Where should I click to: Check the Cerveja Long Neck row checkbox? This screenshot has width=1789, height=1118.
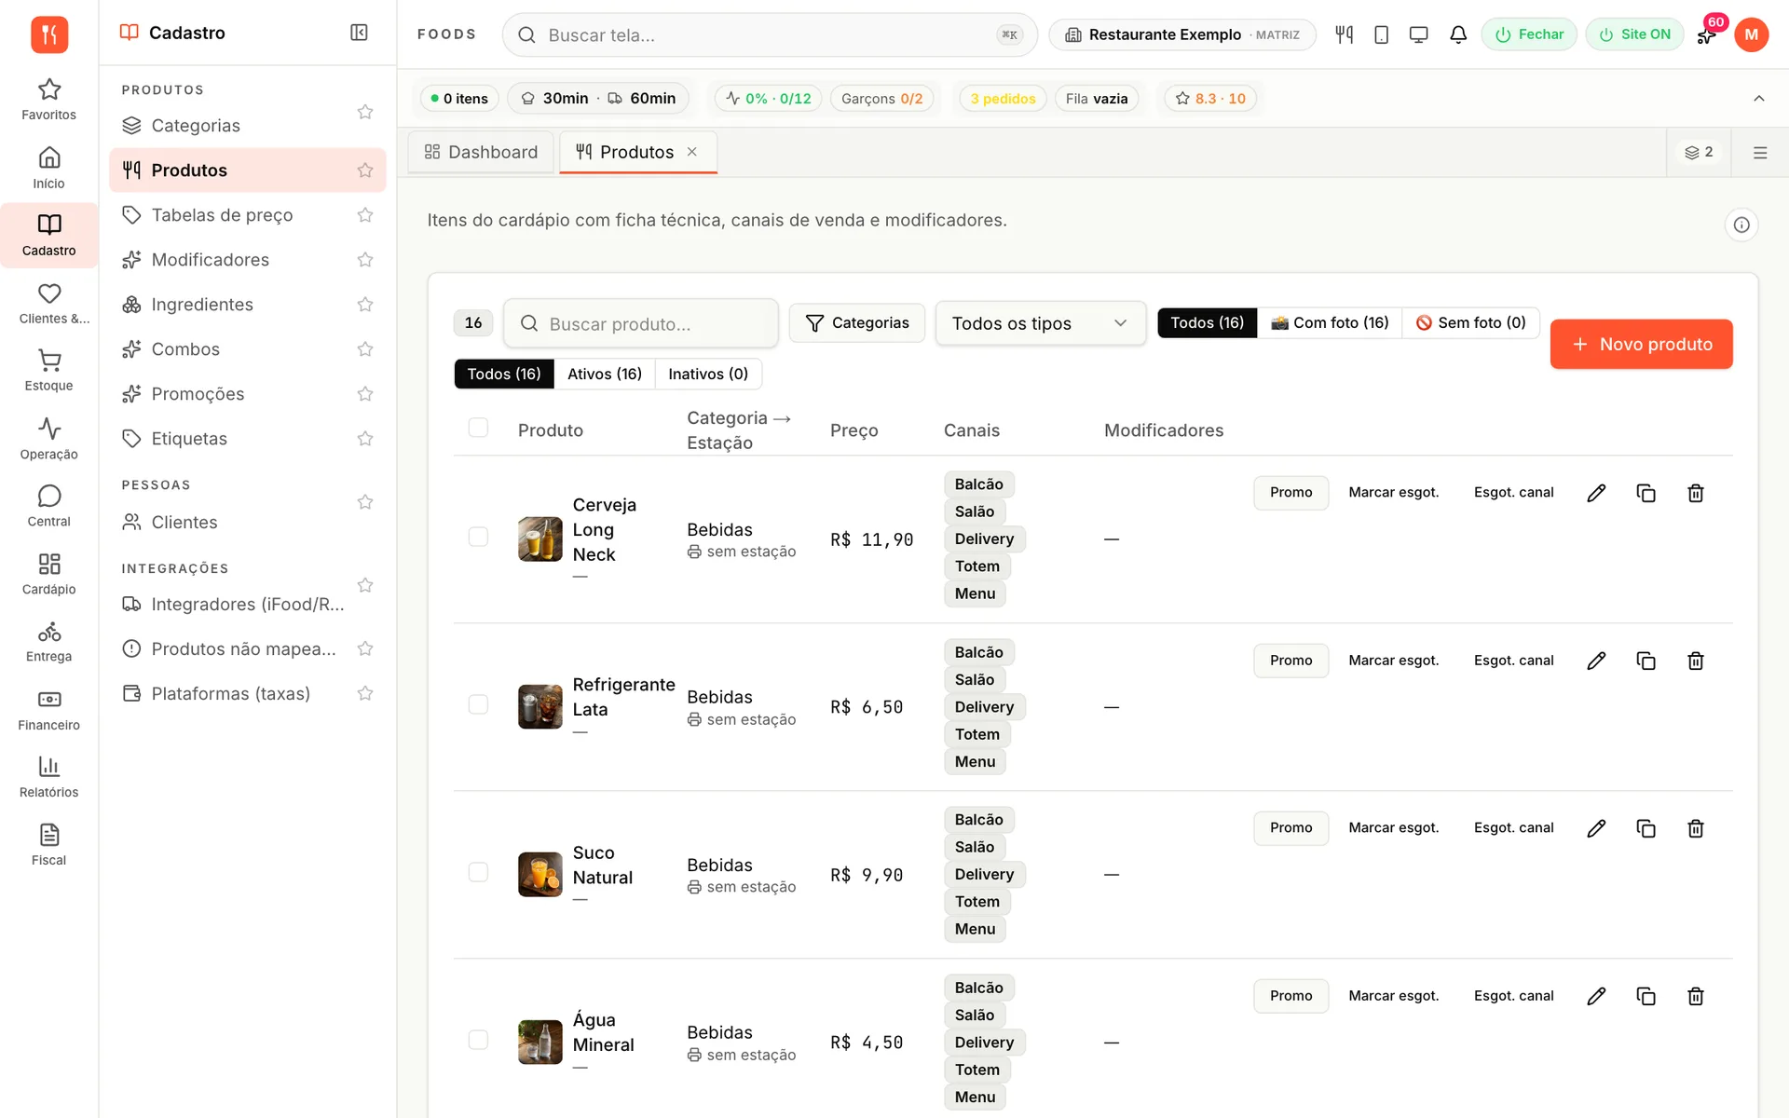478,537
